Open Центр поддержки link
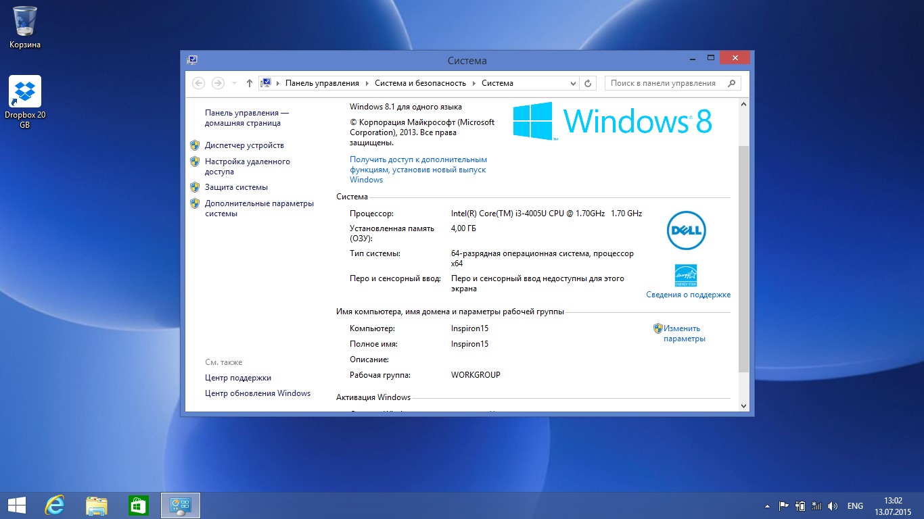 point(238,378)
